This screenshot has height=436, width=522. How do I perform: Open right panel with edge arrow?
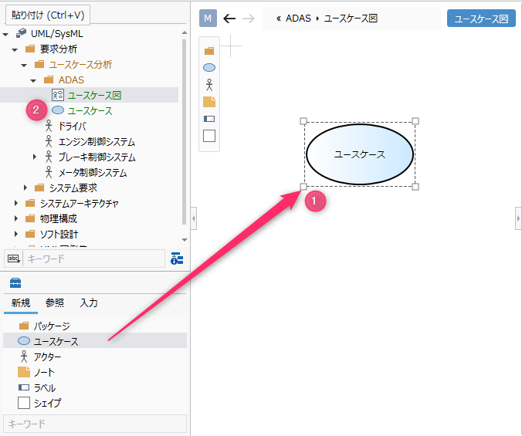(x=518, y=218)
